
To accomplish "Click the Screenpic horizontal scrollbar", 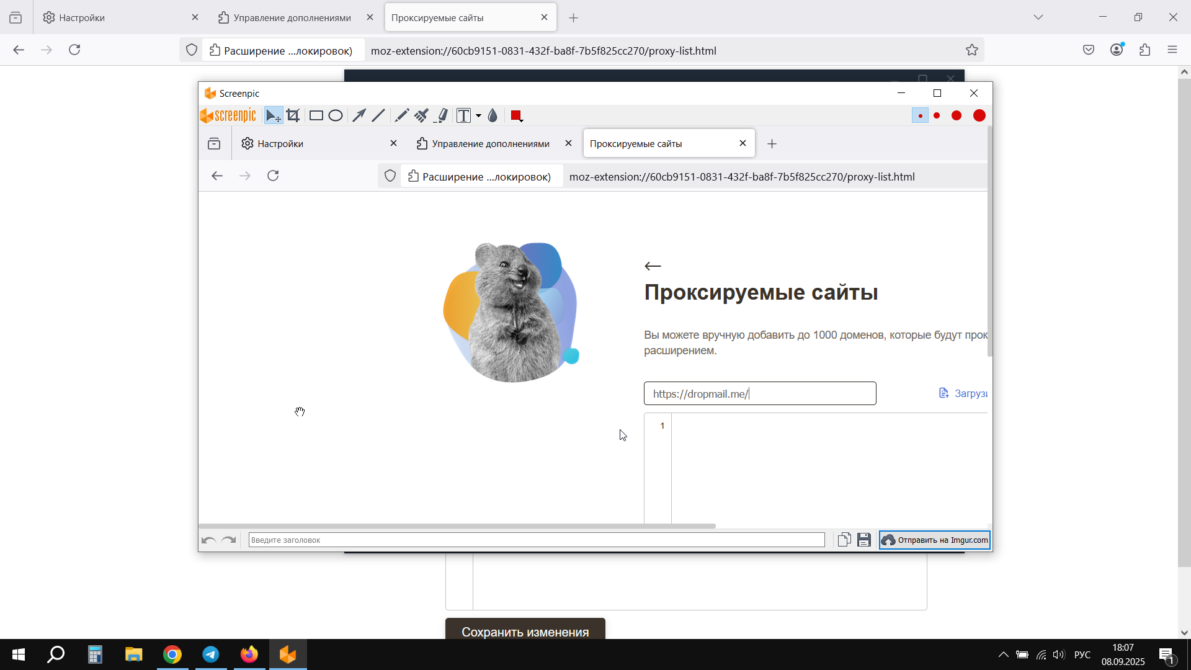I will coord(457,526).
